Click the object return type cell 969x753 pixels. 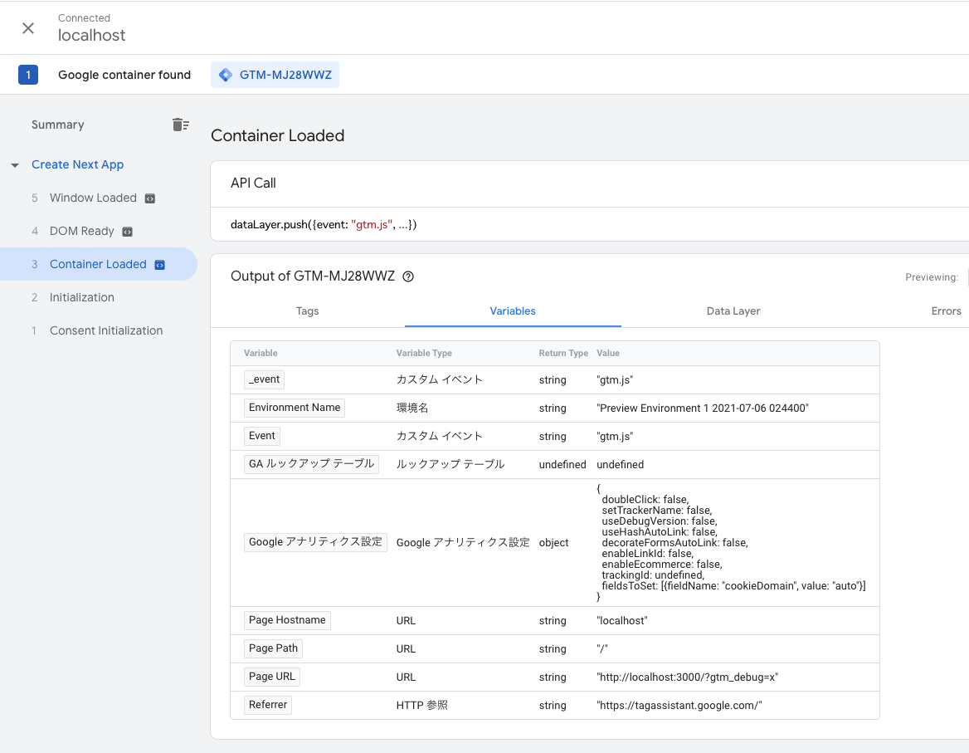pos(553,543)
